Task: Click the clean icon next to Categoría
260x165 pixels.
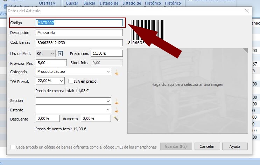Action: tap(117, 73)
